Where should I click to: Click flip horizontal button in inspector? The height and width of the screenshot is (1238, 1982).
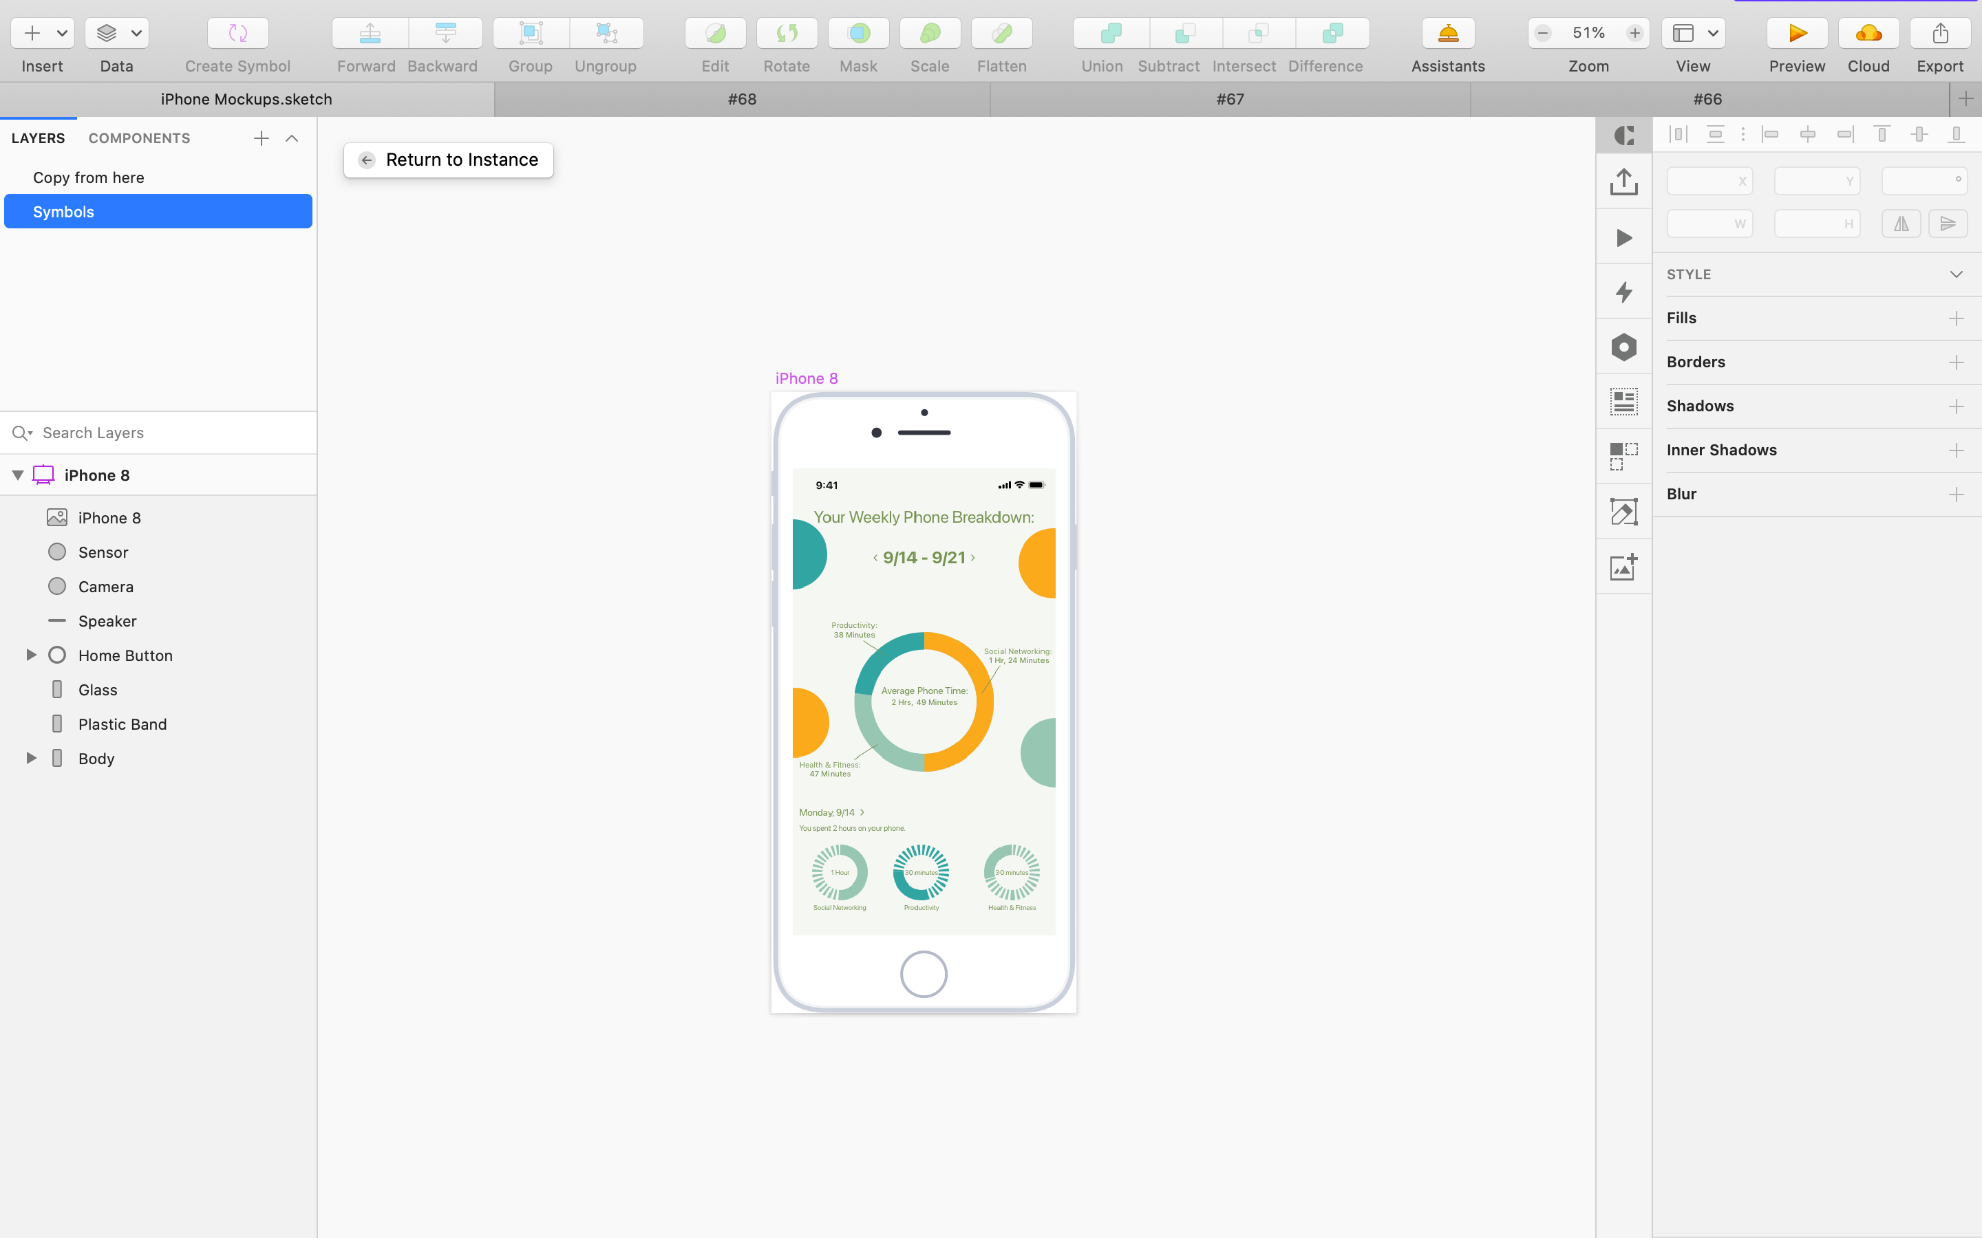point(1900,224)
